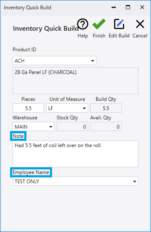Open the Edit Build pencil icon
Image resolution: width=151 pixels, height=232 pixels.
point(119,24)
